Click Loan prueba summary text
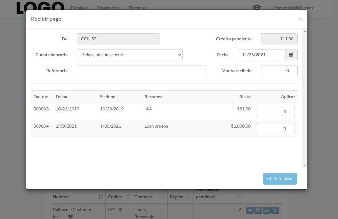This screenshot has height=219, width=338. point(156,126)
